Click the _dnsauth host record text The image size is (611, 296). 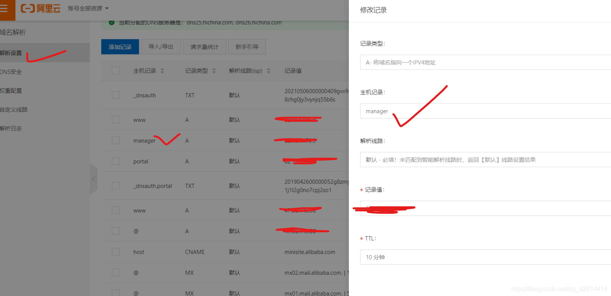(x=144, y=95)
